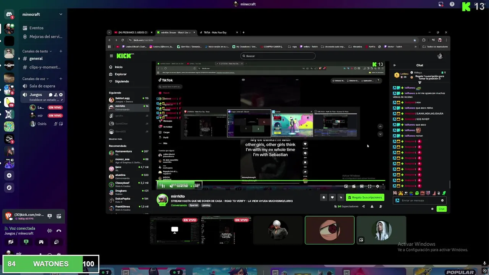Open Kick chat settings gear

coord(432,209)
